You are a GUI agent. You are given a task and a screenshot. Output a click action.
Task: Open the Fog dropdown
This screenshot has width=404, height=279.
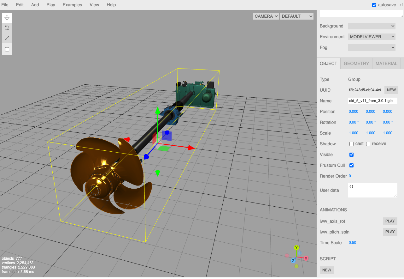tap(372, 47)
